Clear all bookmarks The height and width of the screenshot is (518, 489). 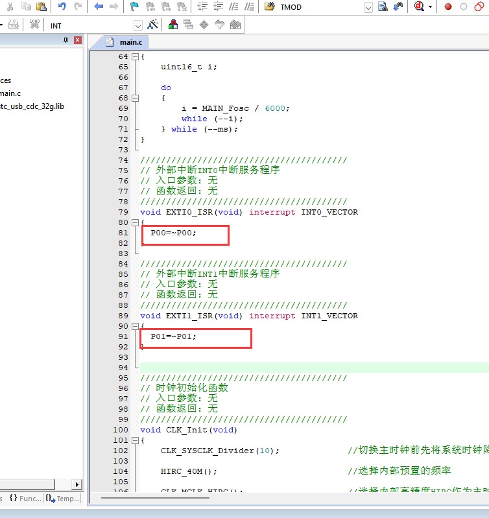(x=182, y=6)
